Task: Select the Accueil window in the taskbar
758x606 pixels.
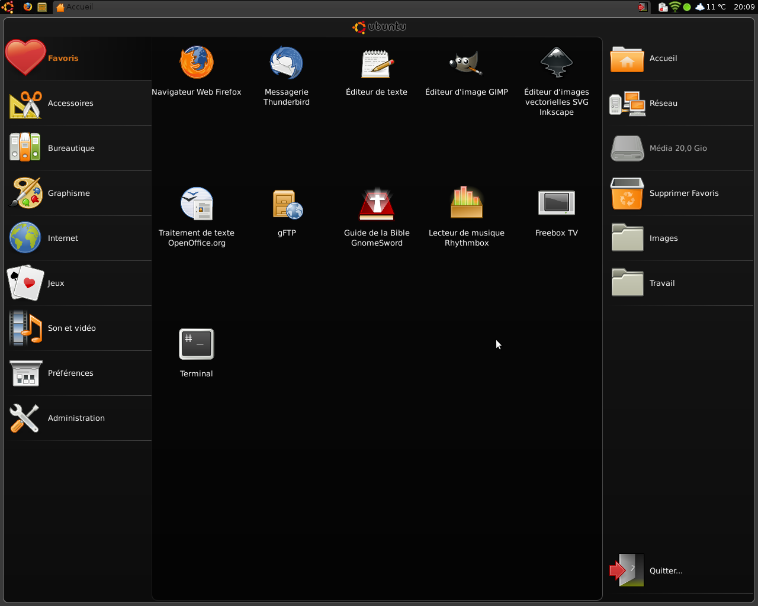Action: tap(75, 7)
